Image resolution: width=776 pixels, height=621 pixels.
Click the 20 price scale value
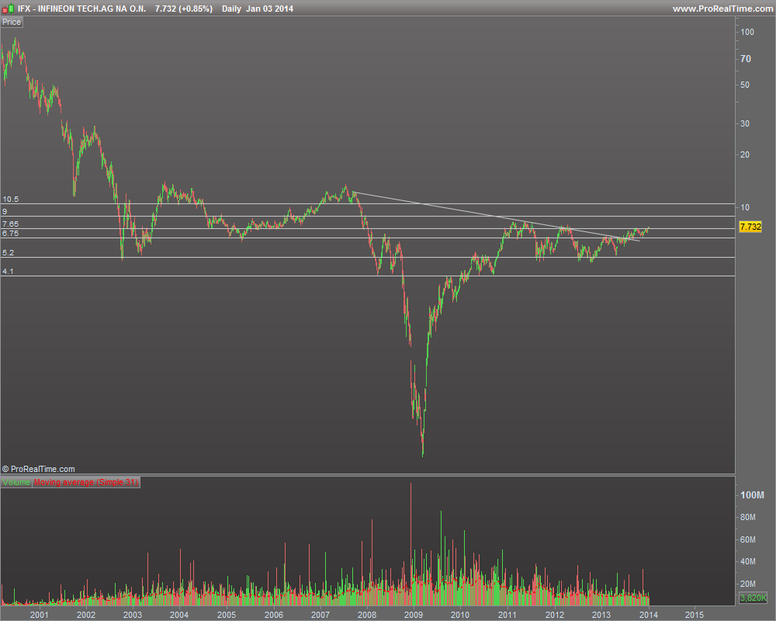click(x=745, y=154)
